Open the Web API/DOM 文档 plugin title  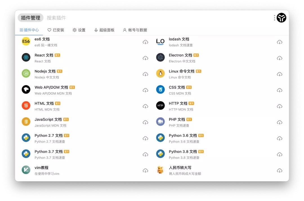(x=52, y=87)
